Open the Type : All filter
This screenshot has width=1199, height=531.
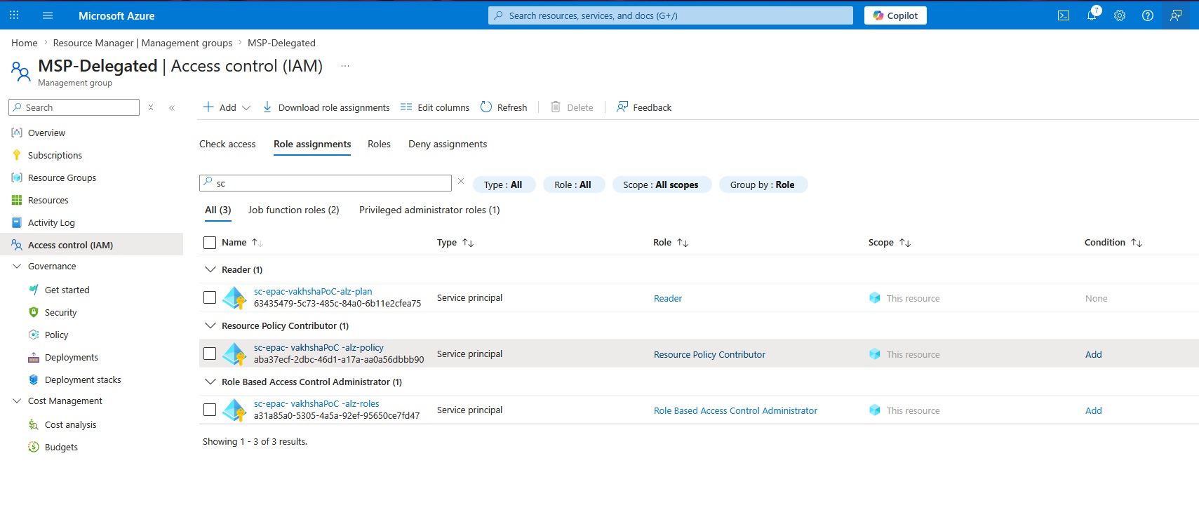coord(504,184)
